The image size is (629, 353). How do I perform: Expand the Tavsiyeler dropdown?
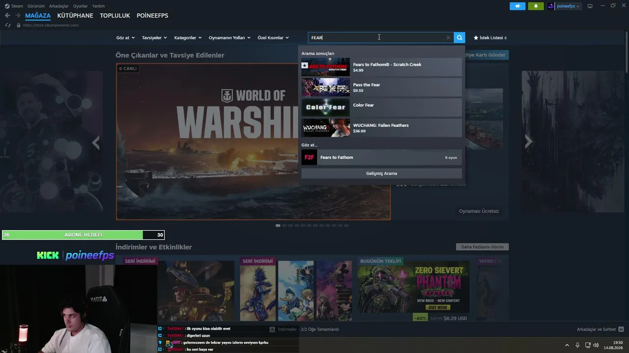(154, 38)
